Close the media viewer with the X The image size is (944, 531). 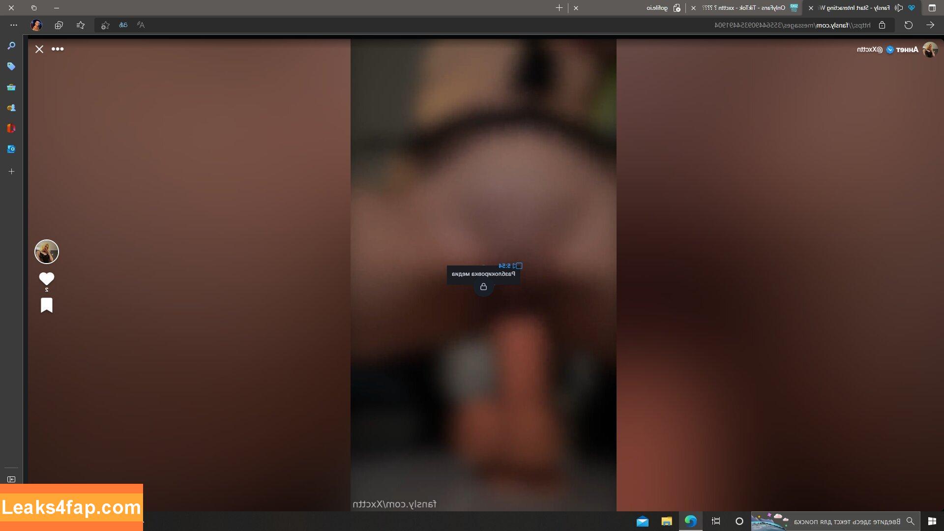pyautogui.click(x=39, y=49)
